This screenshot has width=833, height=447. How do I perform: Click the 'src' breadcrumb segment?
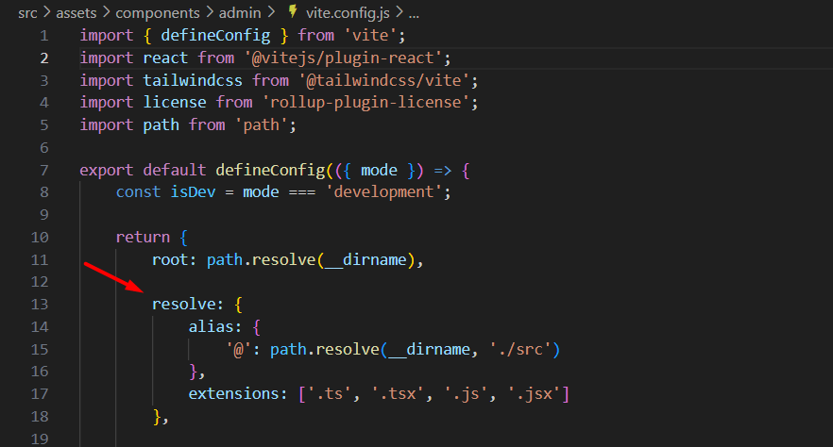click(27, 12)
